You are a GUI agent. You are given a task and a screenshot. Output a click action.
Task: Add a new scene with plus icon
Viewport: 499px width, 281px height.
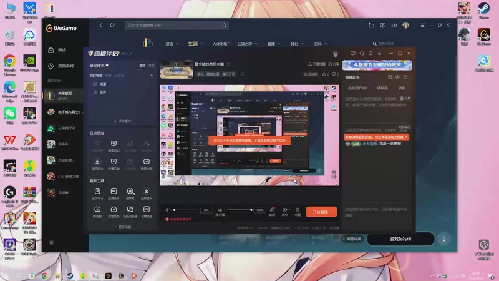tap(152, 75)
